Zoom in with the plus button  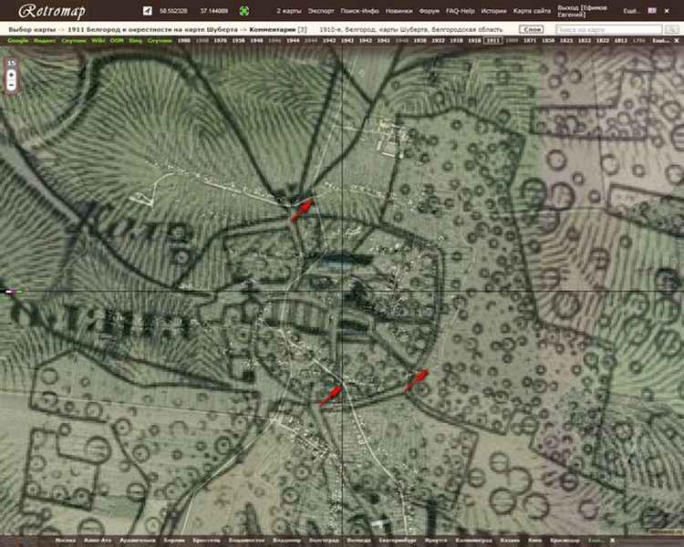[x=11, y=70]
